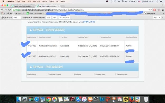Open the page language dropdown in translate bar
The width and height of the screenshot is (165, 103).
[x=17, y=18]
